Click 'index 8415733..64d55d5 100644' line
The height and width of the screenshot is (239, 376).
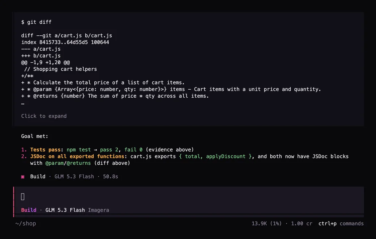(65, 42)
